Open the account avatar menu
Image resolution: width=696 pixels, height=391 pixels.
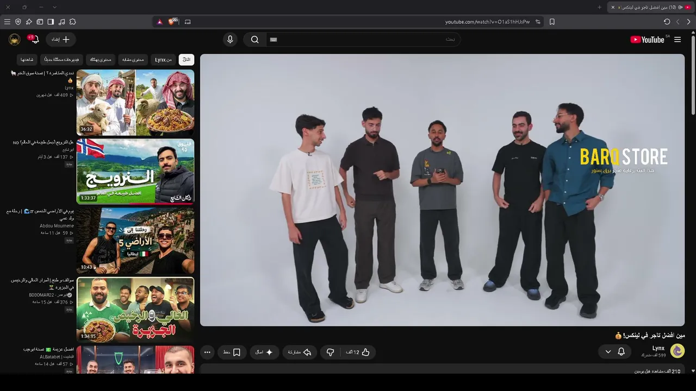click(15, 40)
